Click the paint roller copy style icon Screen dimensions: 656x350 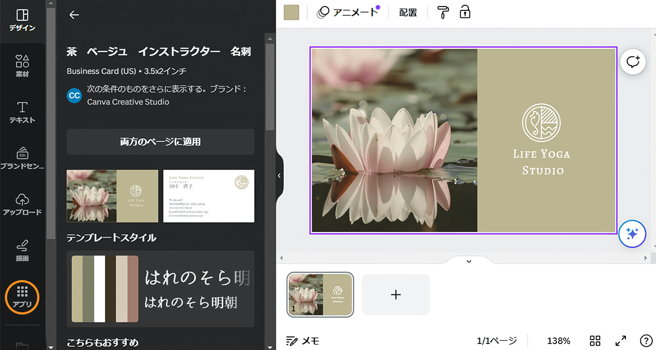click(443, 13)
